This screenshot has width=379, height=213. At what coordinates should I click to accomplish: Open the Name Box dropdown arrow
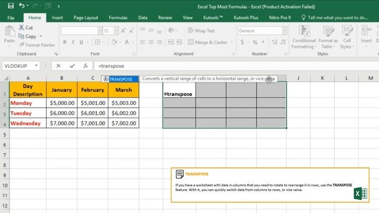pyautogui.click(x=36, y=66)
